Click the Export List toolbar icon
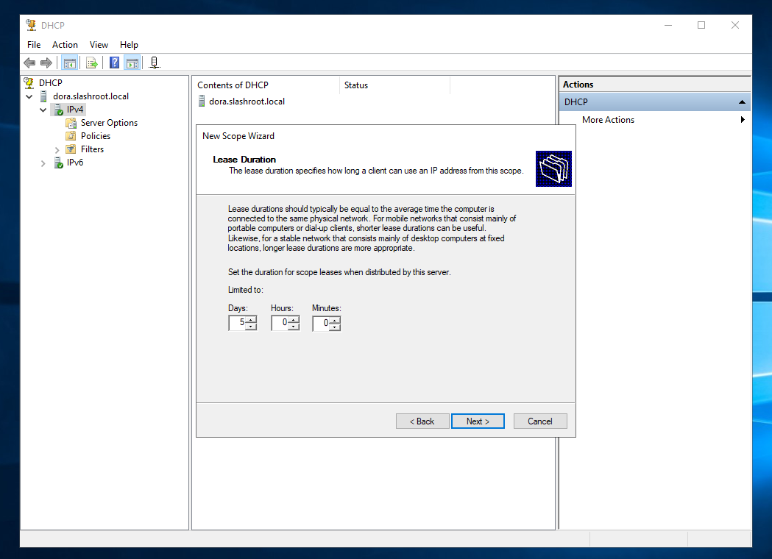Viewport: 772px width, 559px height. coord(92,63)
